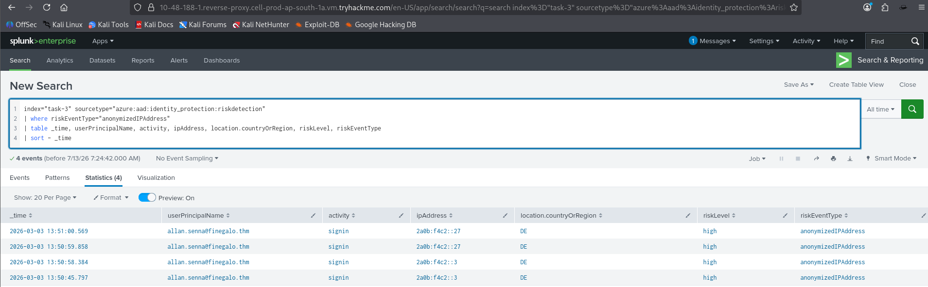
Task: Open the Reports nav item
Action: [x=143, y=60]
